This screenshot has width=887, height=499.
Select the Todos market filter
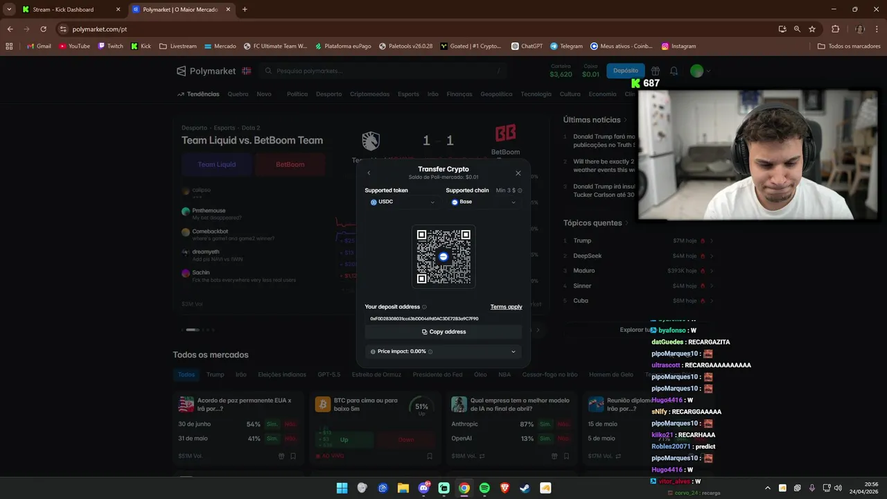(186, 375)
